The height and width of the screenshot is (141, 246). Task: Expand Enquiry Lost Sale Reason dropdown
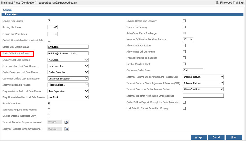(68, 60)
